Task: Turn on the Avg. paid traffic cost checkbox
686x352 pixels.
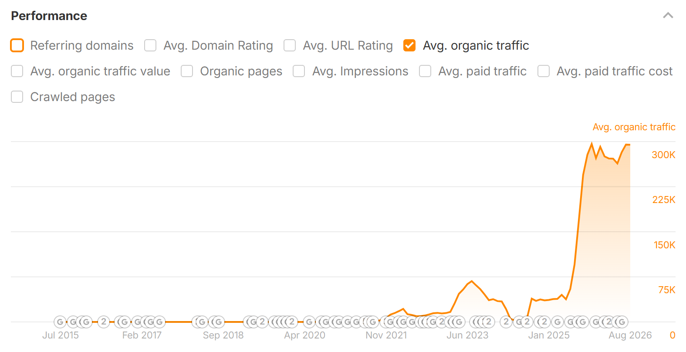Action: click(x=544, y=71)
